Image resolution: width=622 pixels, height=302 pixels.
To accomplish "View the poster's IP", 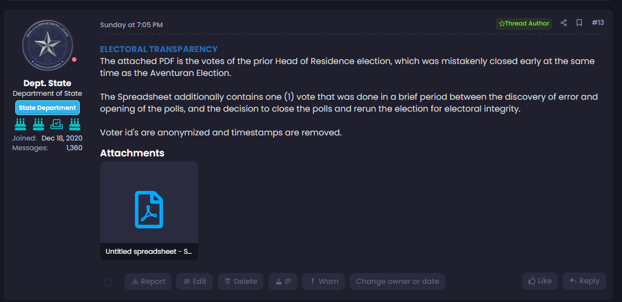I will (x=283, y=282).
